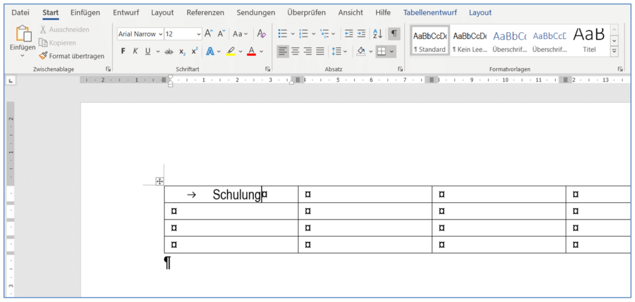Click the superscript icon
The height and width of the screenshot is (302, 635).
click(195, 51)
